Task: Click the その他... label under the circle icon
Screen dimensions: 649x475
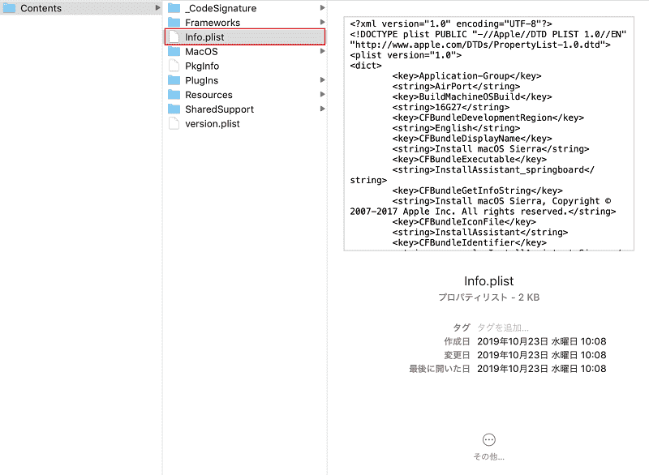Action: pyautogui.click(x=489, y=457)
